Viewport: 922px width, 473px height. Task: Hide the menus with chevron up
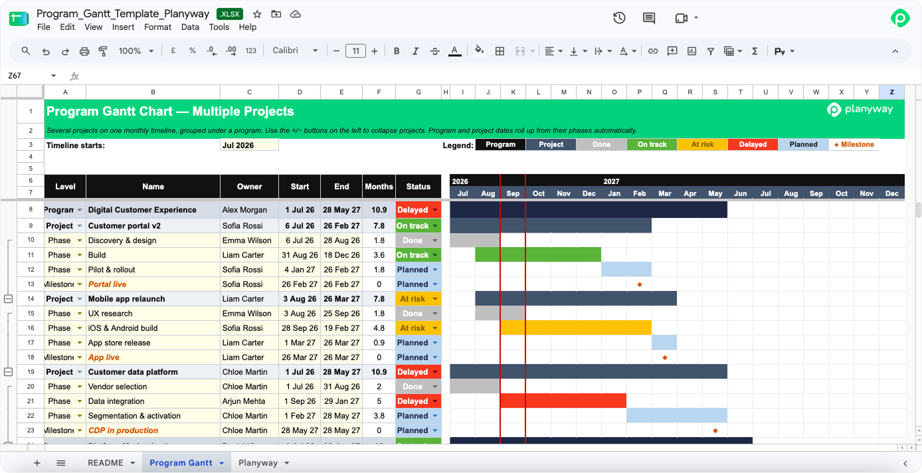point(895,51)
